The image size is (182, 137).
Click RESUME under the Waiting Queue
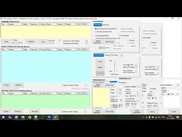click(x=35, y=112)
